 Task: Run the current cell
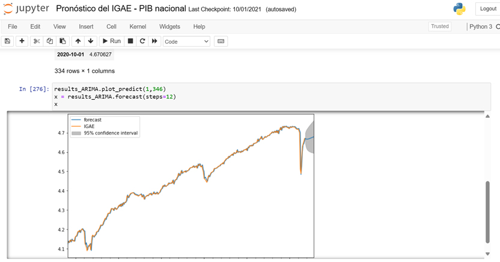[111, 41]
